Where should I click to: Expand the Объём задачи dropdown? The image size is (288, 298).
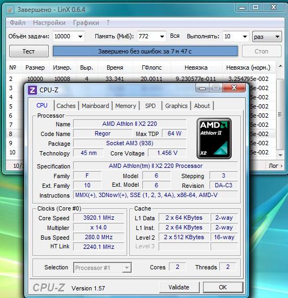pyautogui.click(x=81, y=36)
